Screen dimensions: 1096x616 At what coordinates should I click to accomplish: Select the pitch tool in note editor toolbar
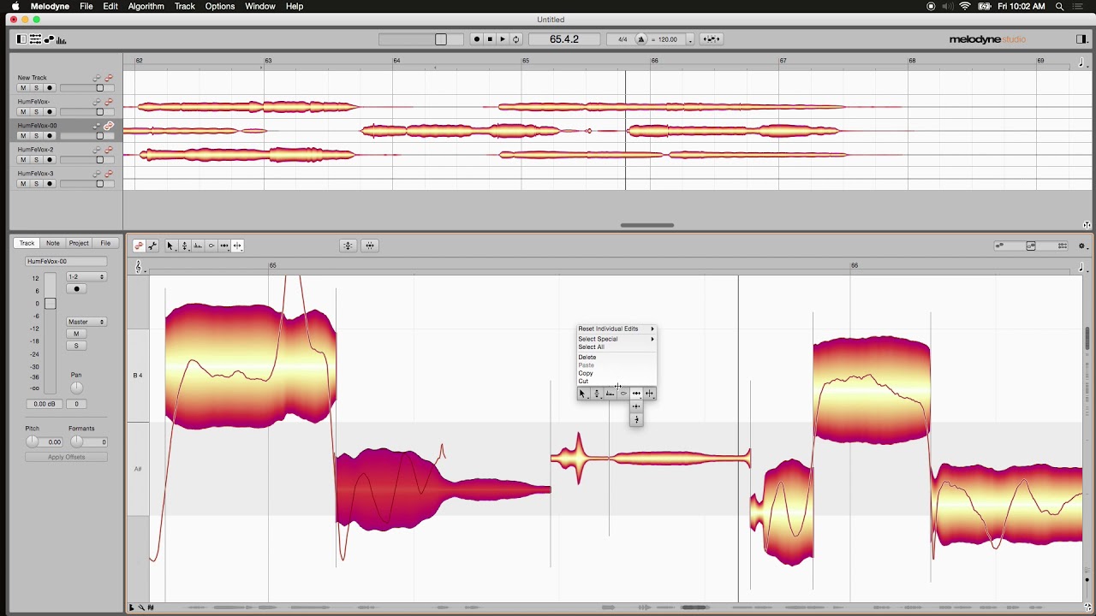pyautogui.click(x=184, y=246)
